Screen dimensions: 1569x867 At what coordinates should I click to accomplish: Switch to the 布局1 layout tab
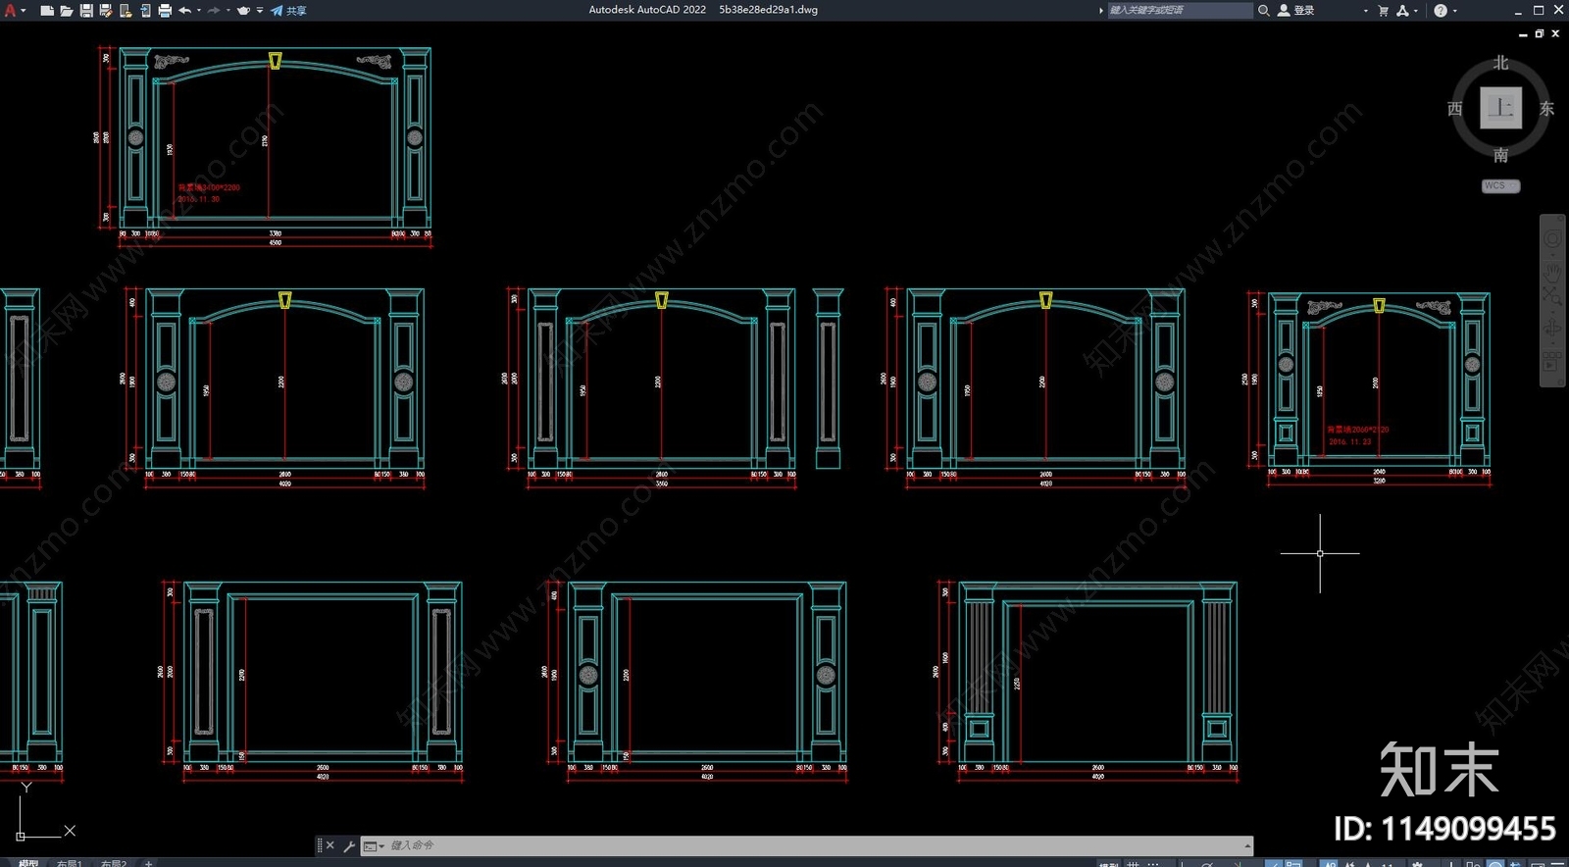pyautogui.click(x=69, y=863)
